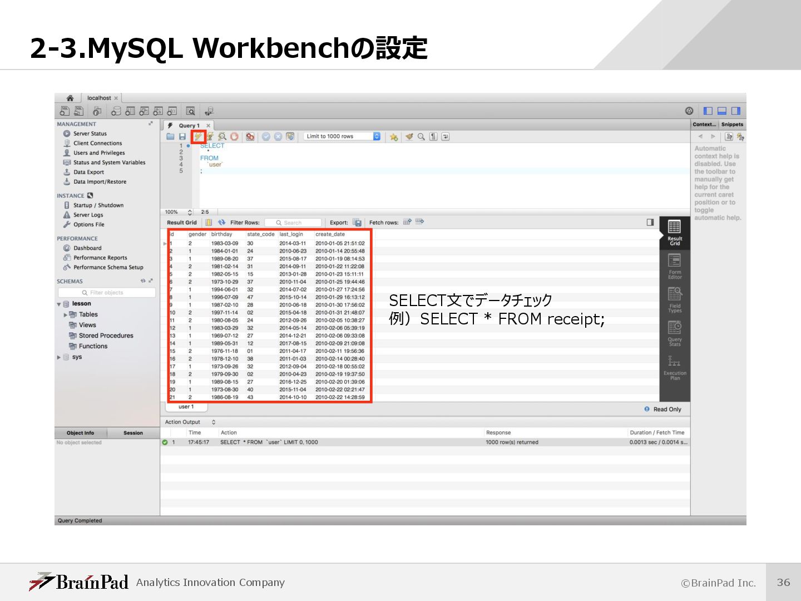This screenshot has width=801, height=601.
Task: Execute statement under cursor icon
Action: (x=210, y=136)
